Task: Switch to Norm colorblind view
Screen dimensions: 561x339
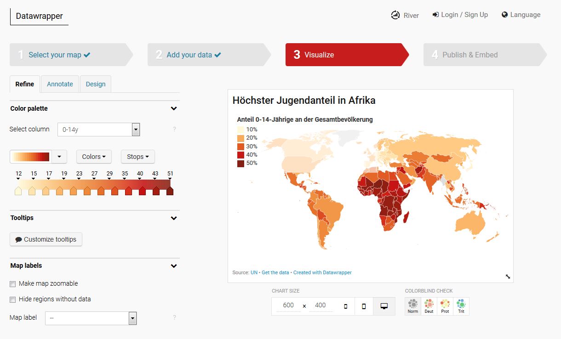Action: (x=412, y=306)
